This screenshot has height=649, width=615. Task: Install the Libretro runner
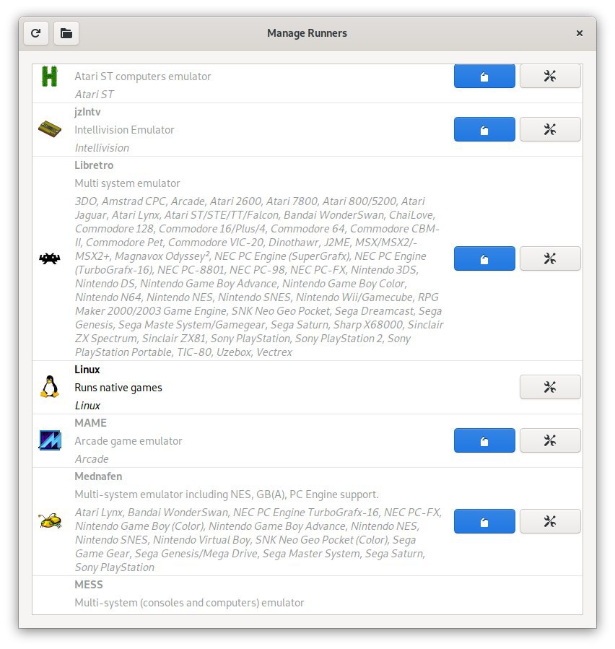(x=484, y=258)
